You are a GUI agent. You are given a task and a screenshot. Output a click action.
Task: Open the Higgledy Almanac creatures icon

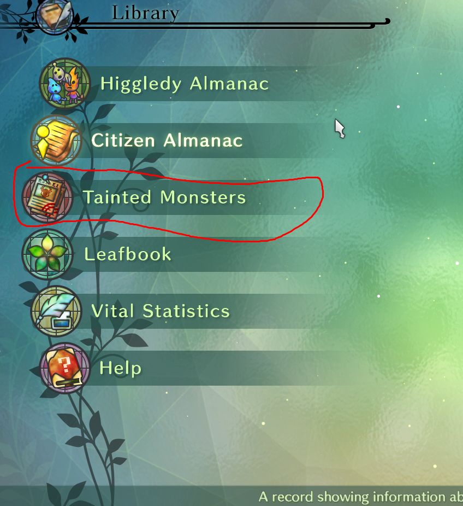coord(65,84)
